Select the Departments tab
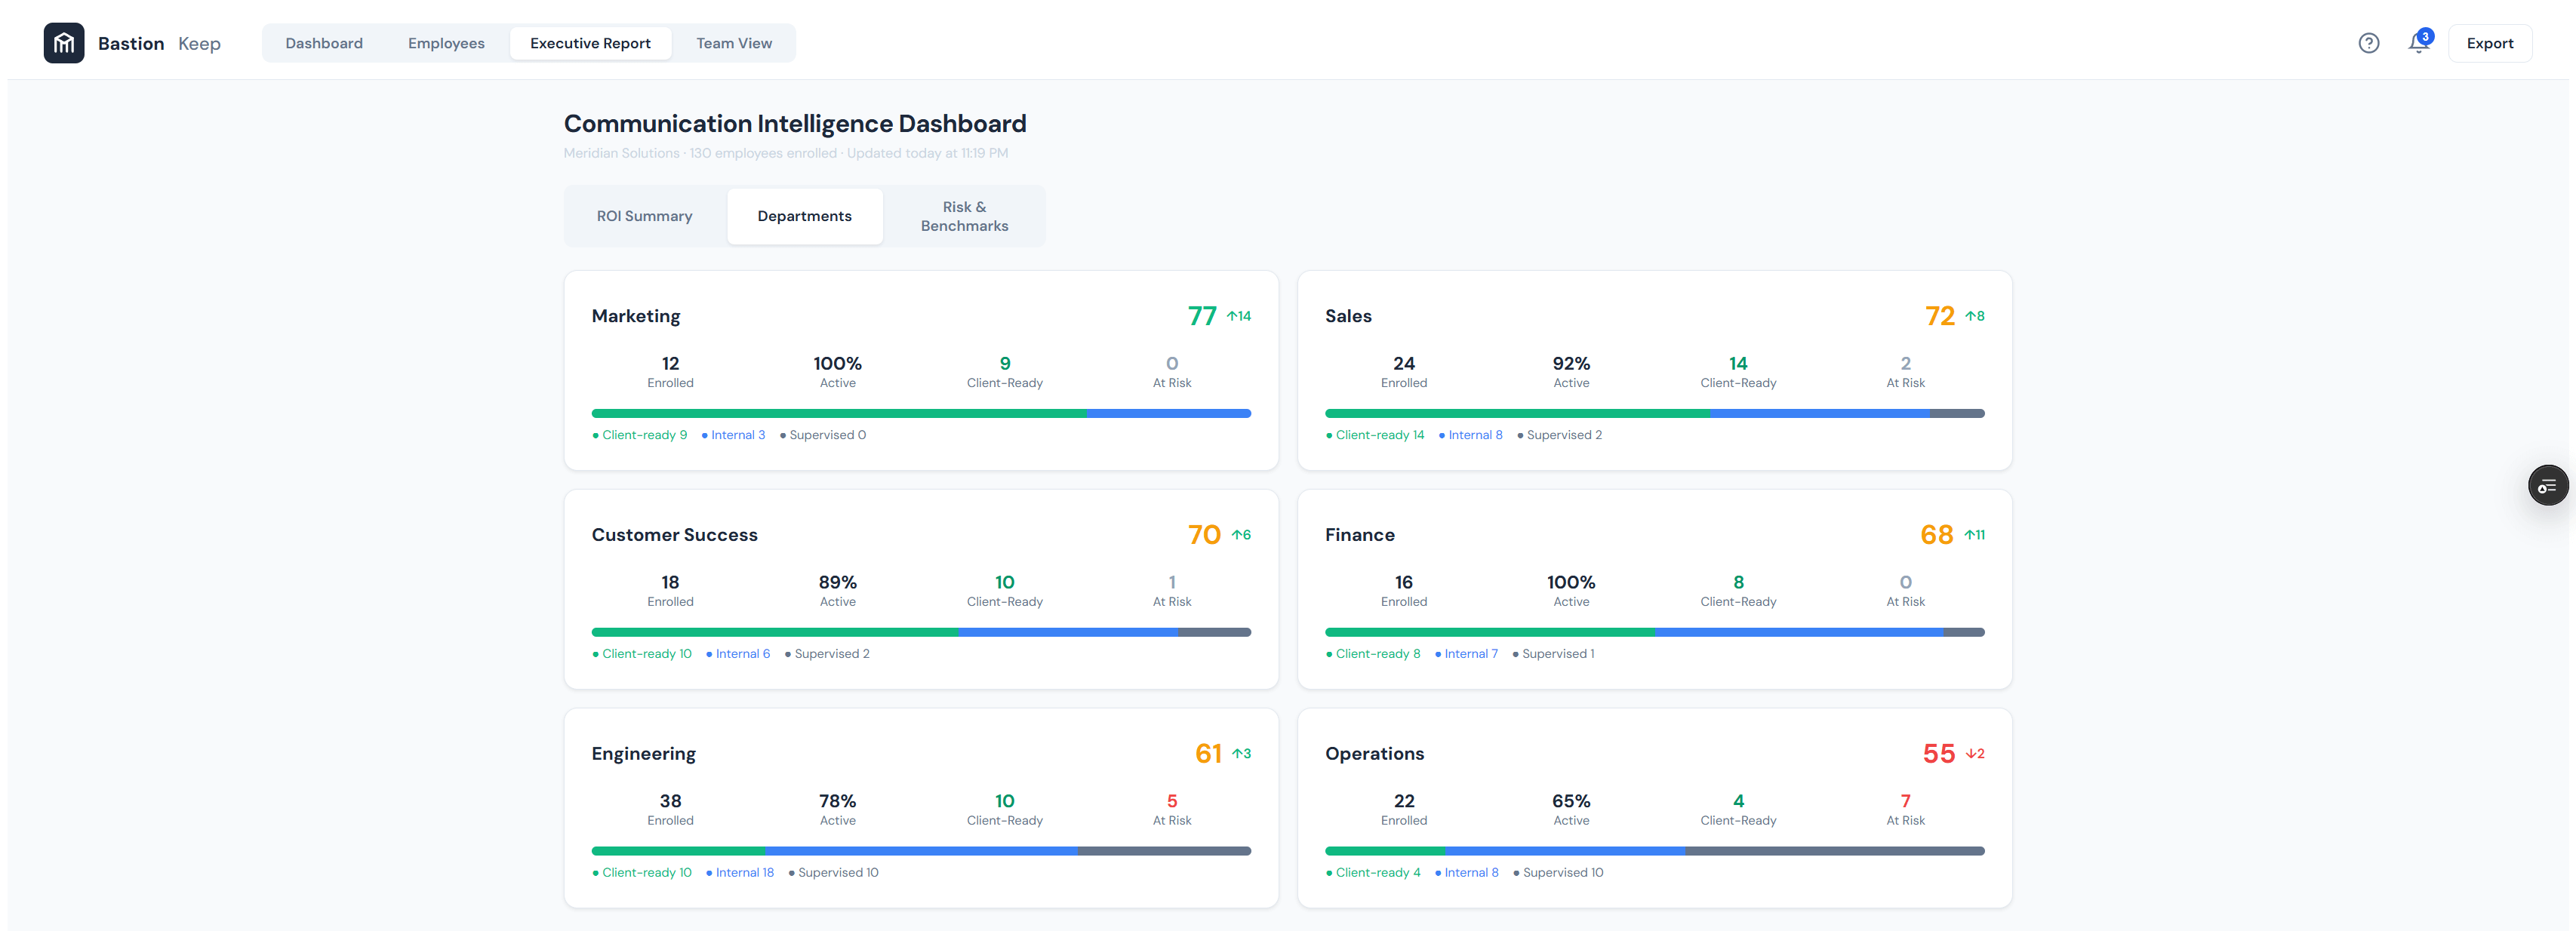2576x931 pixels. (804, 216)
